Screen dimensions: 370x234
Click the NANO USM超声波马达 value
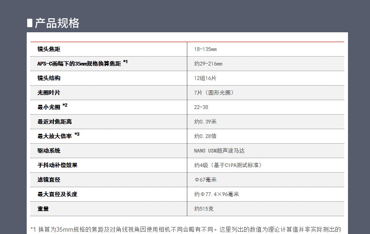(219, 151)
